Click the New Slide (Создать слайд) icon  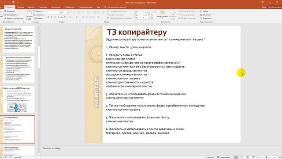(29, 13)
